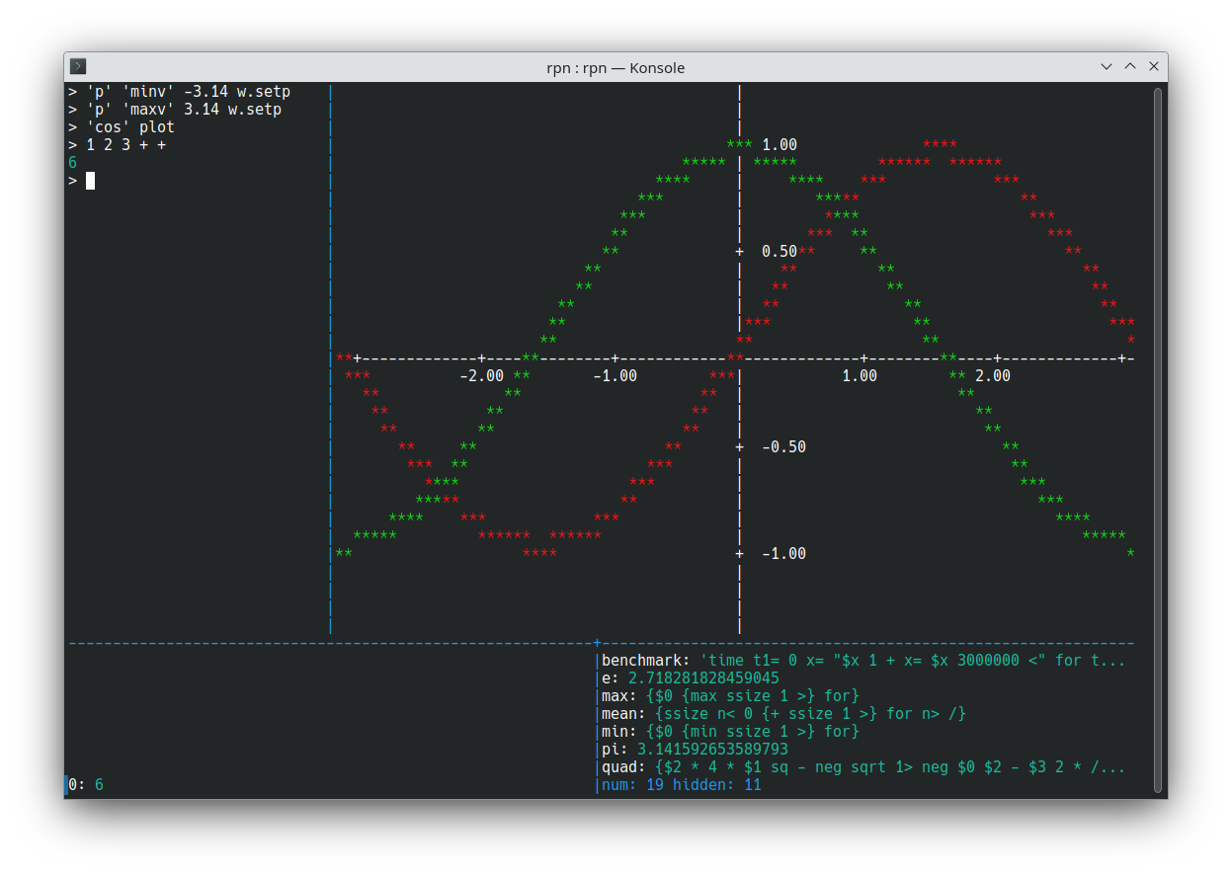Screen dimensions: 1232x875
Task: Click the Konsole terminal icon in title bar
Action: click(78, 67)
